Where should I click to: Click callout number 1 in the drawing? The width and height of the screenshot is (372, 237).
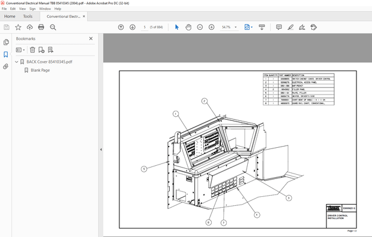tap(176, 114)
